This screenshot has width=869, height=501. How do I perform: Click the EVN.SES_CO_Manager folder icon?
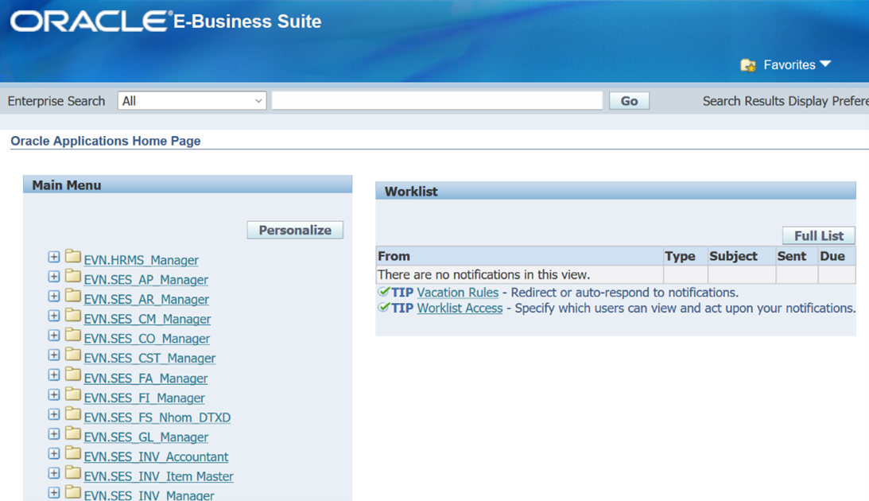[72, 335]
